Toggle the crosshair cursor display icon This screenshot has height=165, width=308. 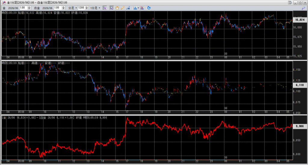pyautogui.click(x=105, y=8)
